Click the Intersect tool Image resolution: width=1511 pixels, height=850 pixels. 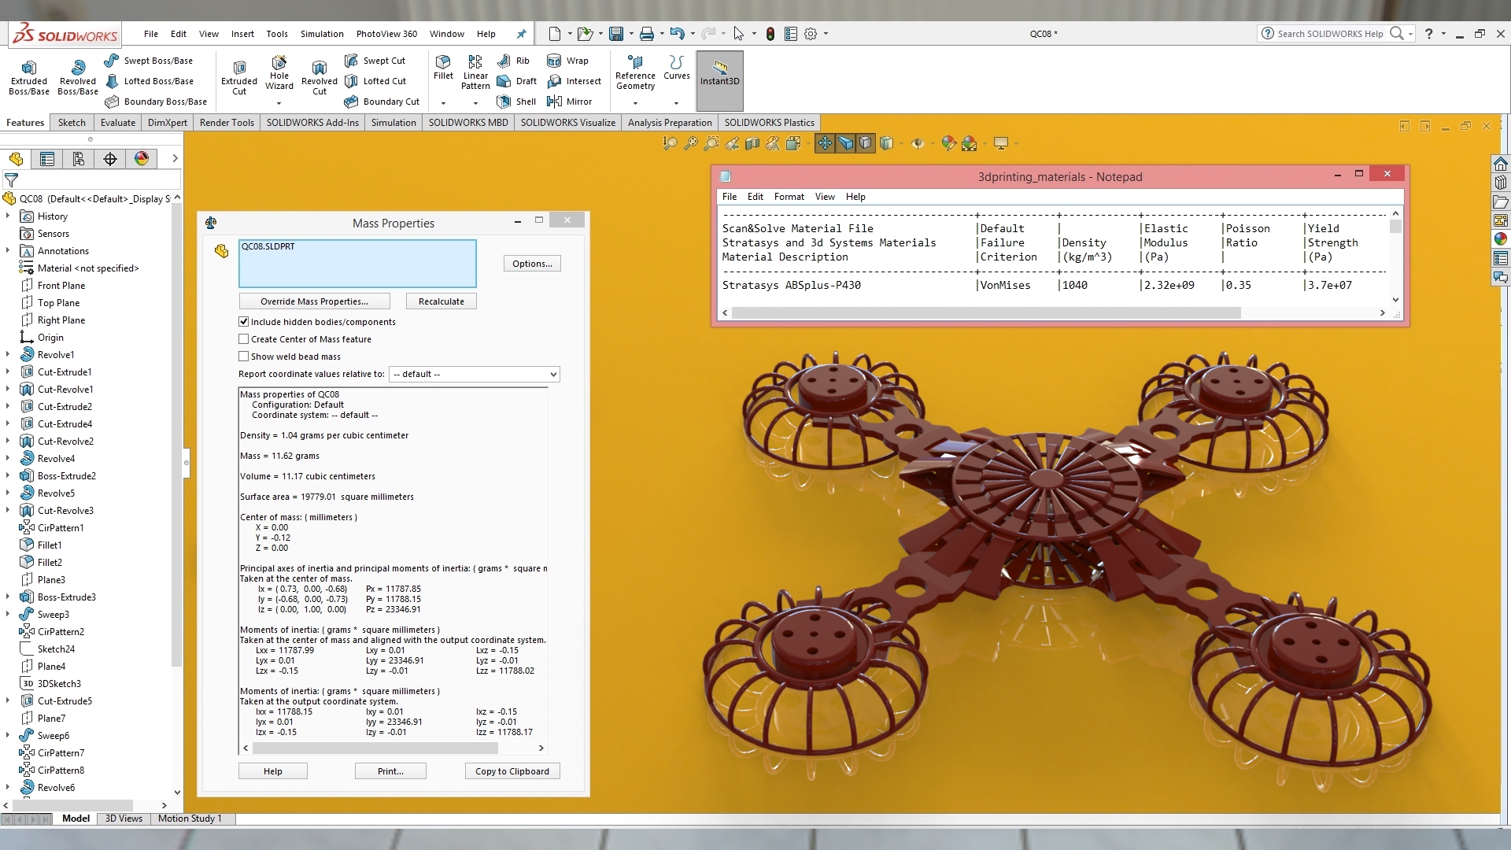click(x=574, y=81)
